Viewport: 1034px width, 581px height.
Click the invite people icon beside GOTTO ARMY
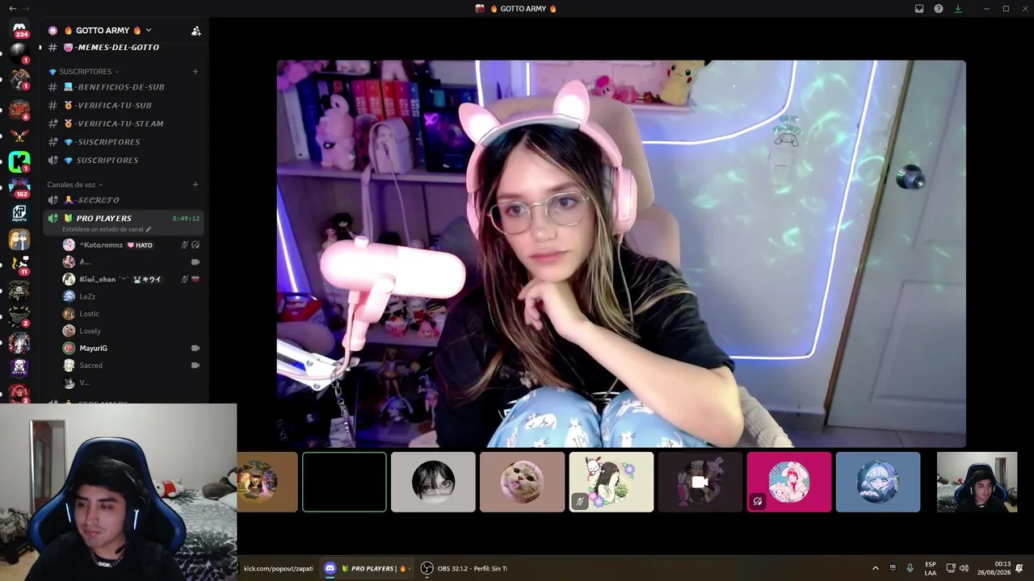click(195, 31)
